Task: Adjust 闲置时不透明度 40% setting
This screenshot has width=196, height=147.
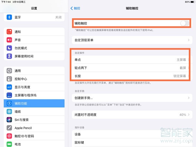Action: 131,115
